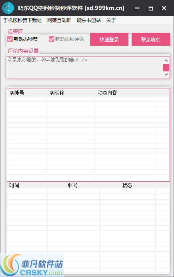174x277 pixels.
Task: Click the 联系晓东 button
Action: coord(151,39)
